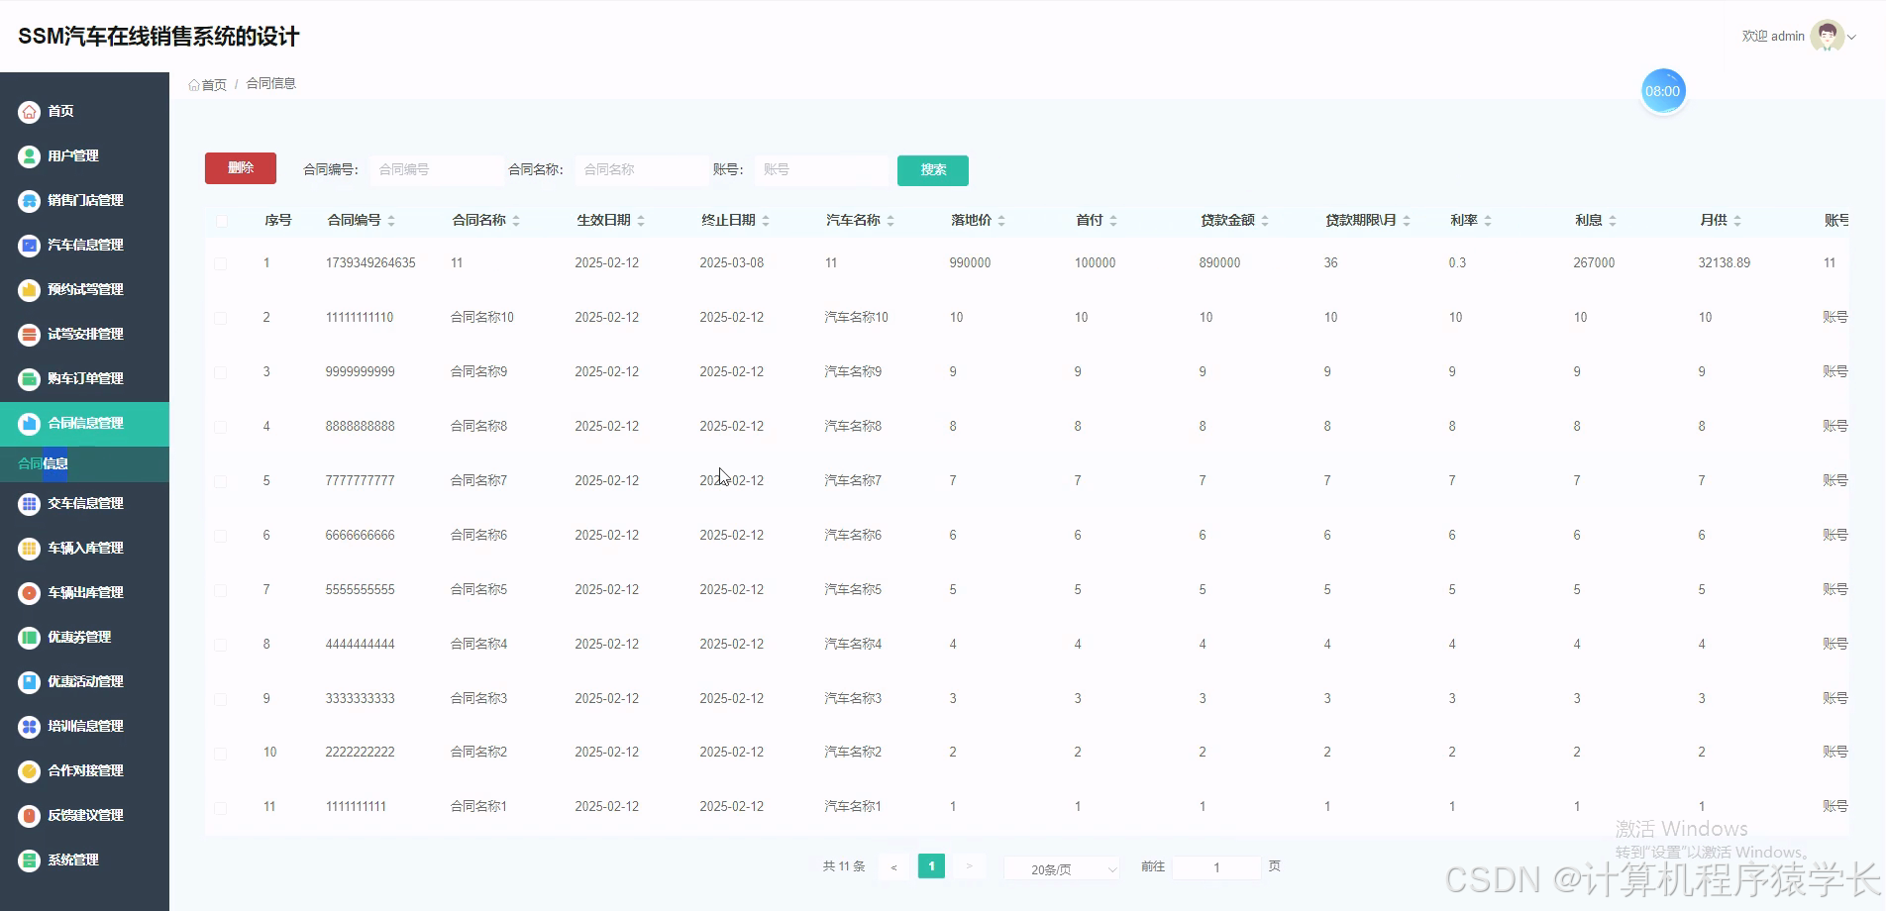Open the 汽车信息管理 menu label

tap(85, 246)
